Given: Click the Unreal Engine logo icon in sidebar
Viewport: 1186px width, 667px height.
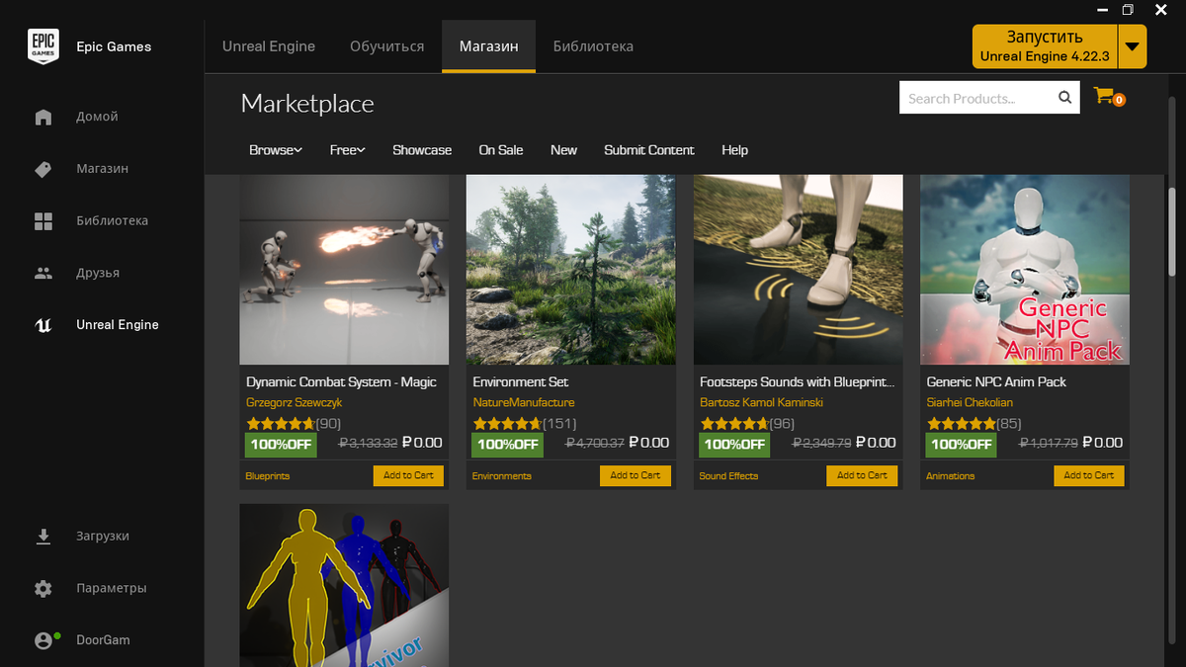Looking at the screenshot, I should click(x=42, y=325).
